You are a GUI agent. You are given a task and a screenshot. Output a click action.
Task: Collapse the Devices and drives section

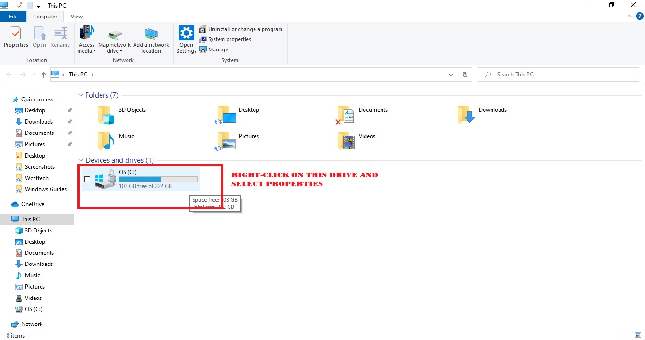point(81,160)
